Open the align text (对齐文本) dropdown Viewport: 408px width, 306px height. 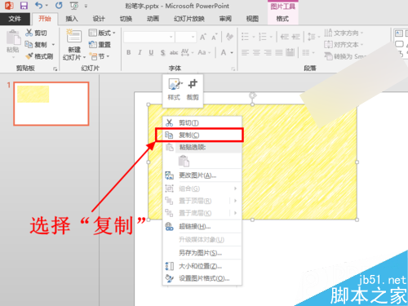344,44
